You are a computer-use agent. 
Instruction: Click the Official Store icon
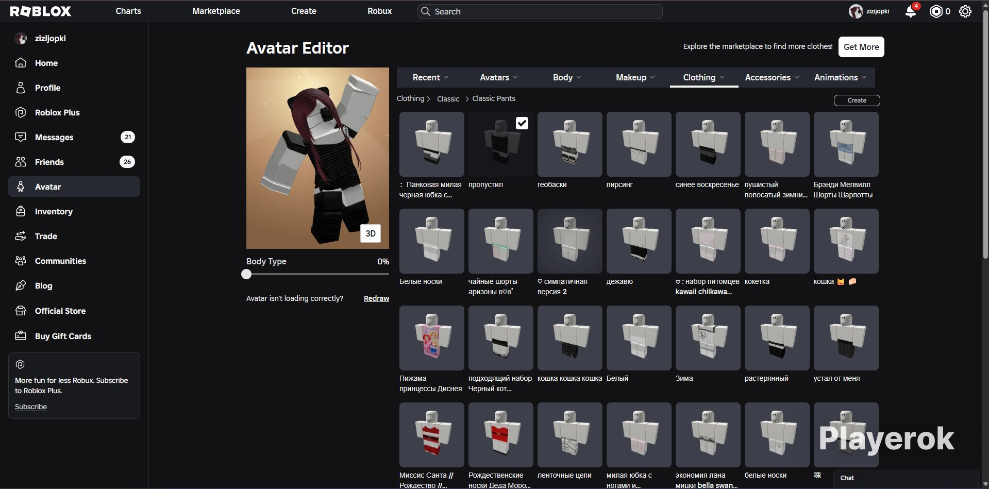tap(21, 311)
